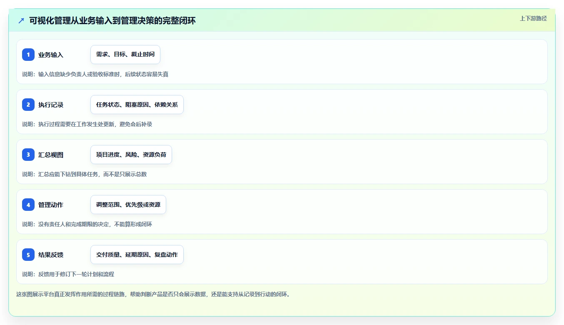Click the title 可视化管理从业务输入到管理决策的完整闭环
Viewport: 564px width, 325px height.
point(112,20)
